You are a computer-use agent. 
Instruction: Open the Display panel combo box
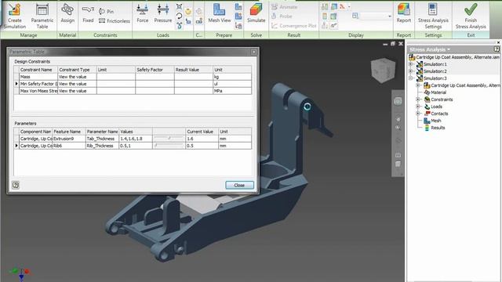tap(376, 16)
